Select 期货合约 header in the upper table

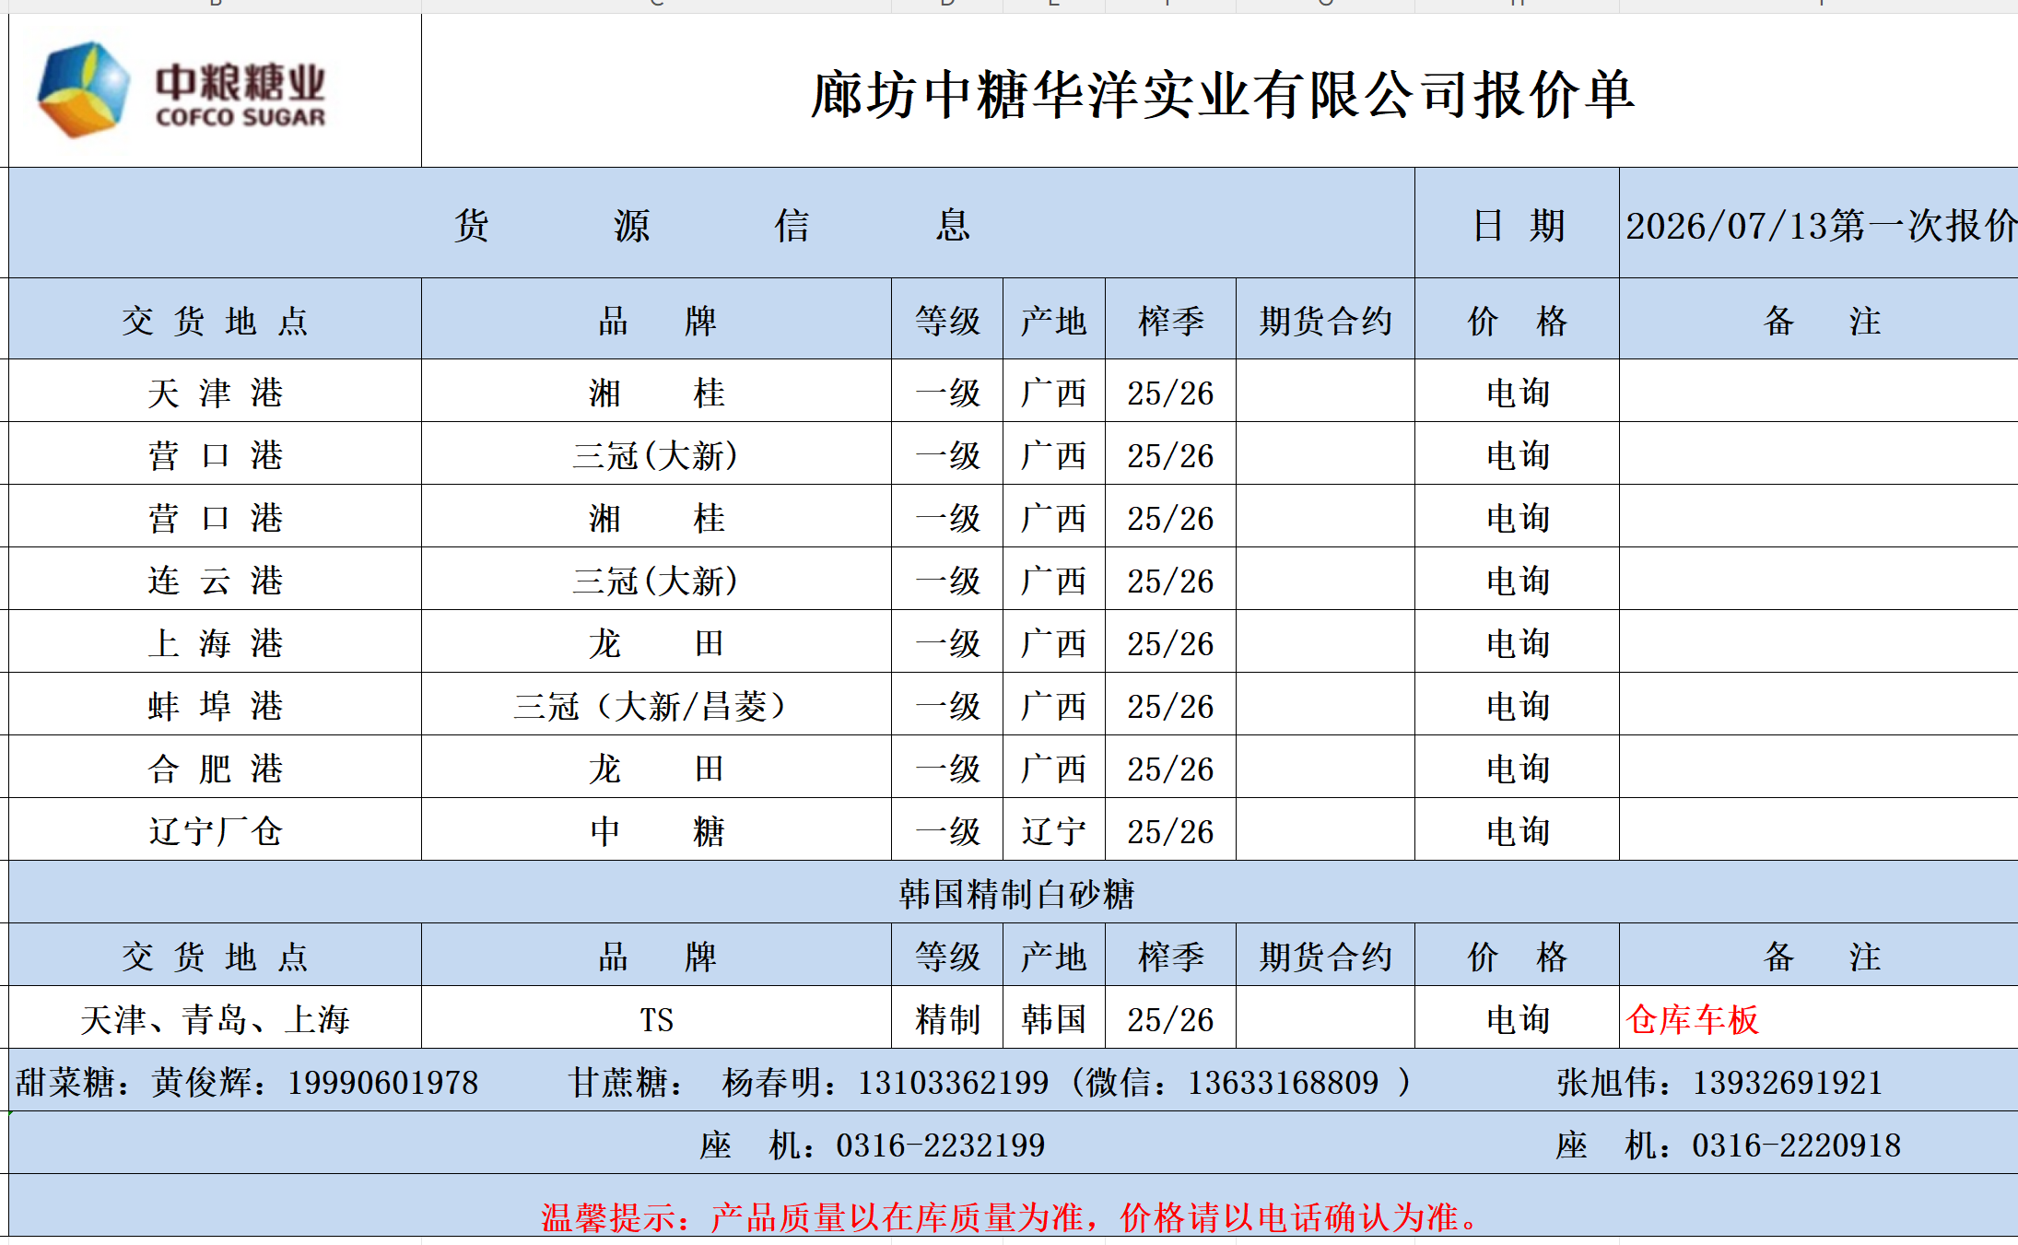[x=1325, y=320]
